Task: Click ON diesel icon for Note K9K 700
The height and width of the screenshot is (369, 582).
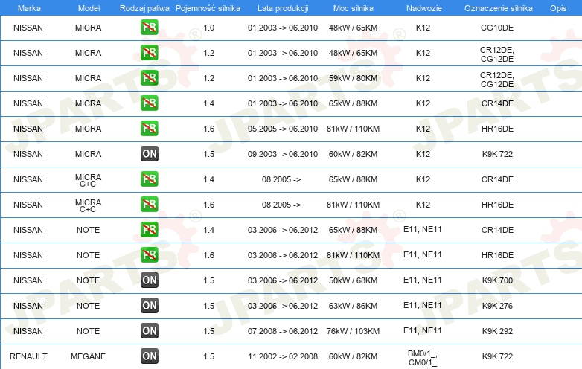Action: pyautogui.click(x=149, y=280)
